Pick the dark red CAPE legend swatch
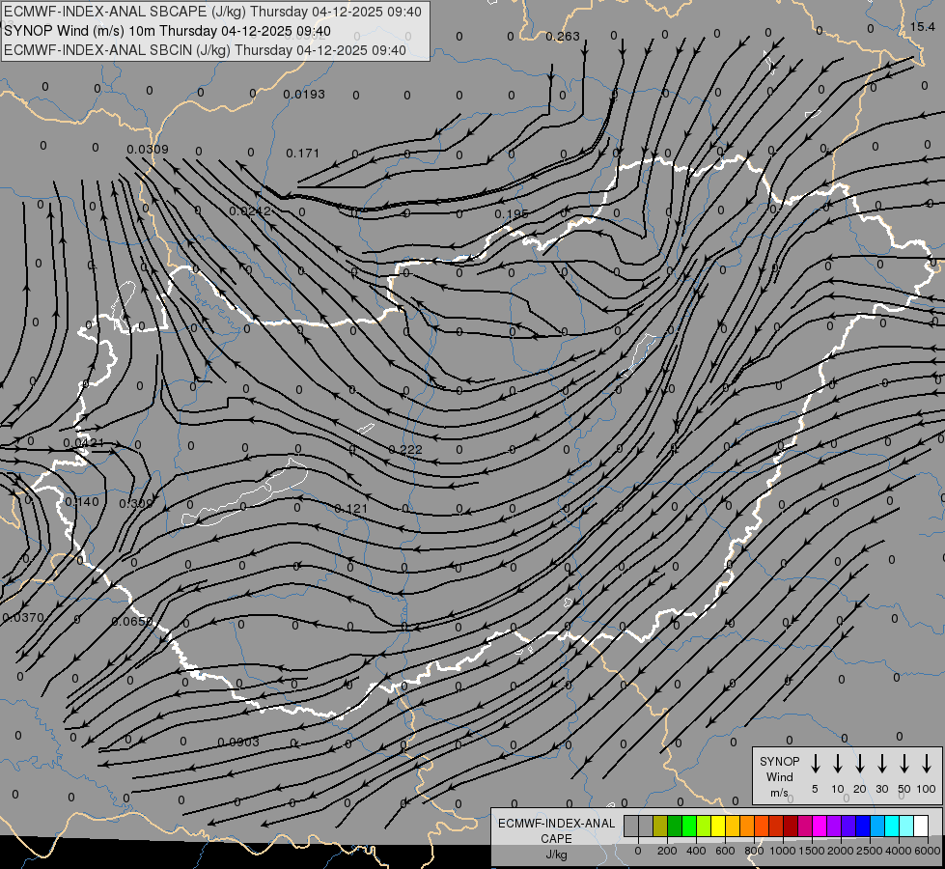Screen dimensions: 945x869 (x=791, y=826)
